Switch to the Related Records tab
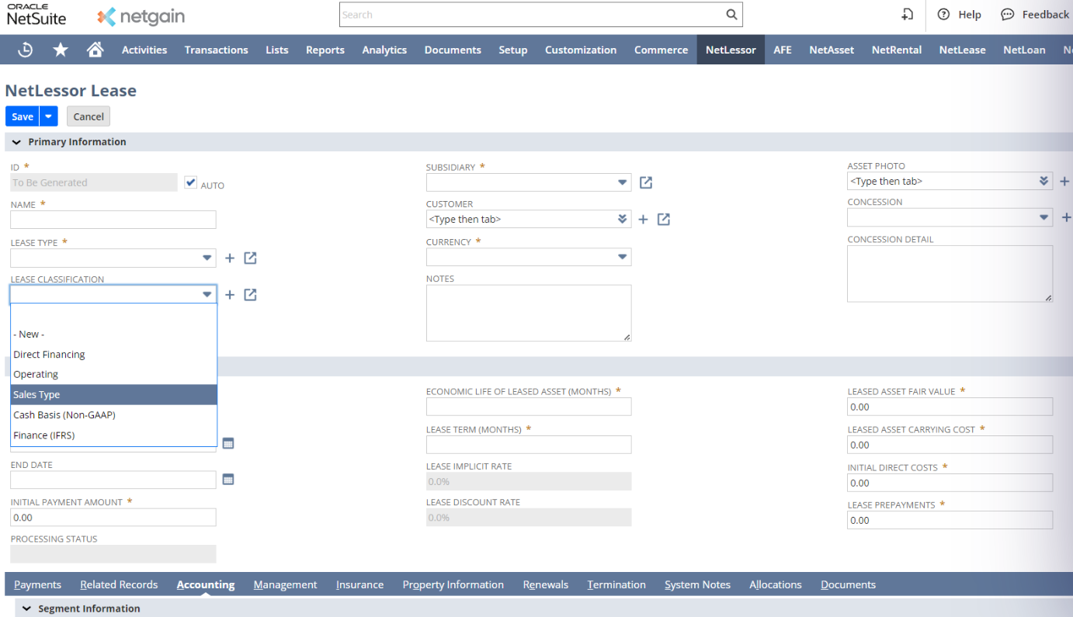 coord(119,585)
